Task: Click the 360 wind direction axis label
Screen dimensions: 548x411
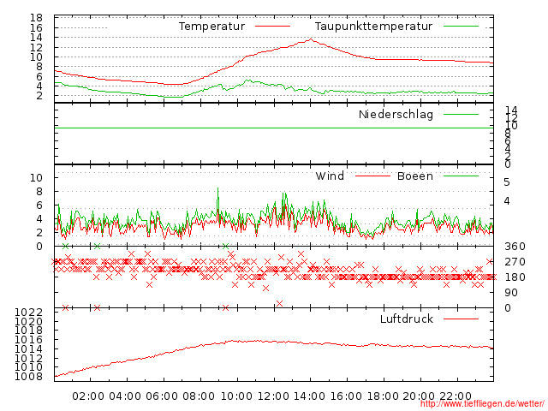Action: tap(515, 247)
